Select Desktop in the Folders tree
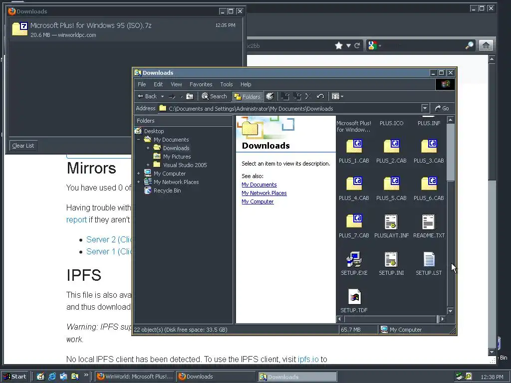This screenshot has height=383, width=511. point(154,131)
